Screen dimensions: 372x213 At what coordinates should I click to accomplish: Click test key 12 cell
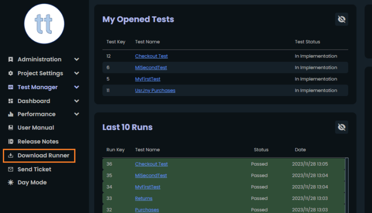pos(108,56)
